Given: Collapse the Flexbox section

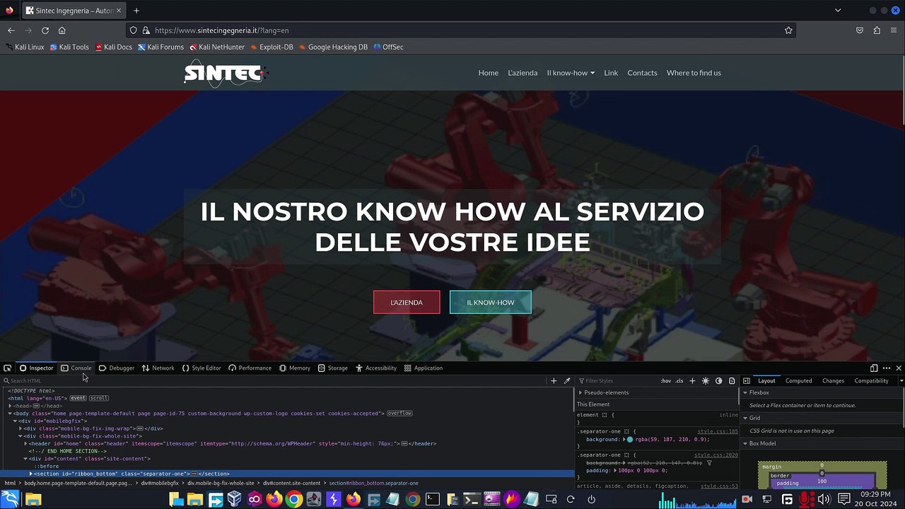Looking at the screenshot, I should (745, 392).
